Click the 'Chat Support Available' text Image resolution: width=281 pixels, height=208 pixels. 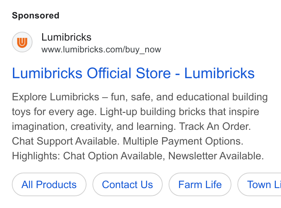pos(66,141)
